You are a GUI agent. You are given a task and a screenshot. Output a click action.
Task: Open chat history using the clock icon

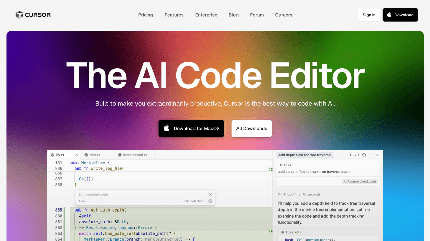[x=364, y=155]
